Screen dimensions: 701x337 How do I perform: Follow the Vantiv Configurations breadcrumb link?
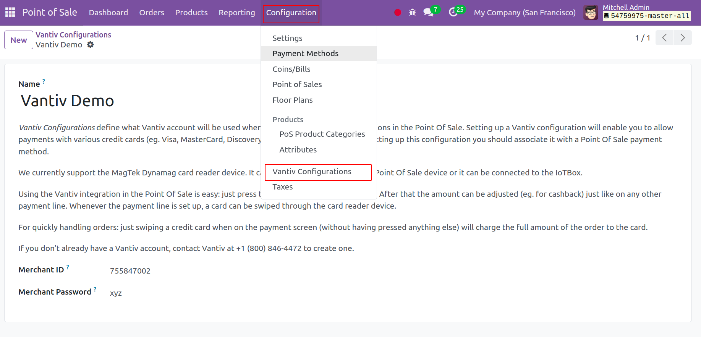click(x=73, y=35)
